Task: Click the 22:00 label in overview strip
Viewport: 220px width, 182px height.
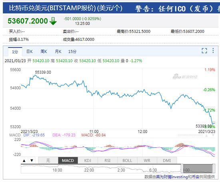Action: click(89, 170)
